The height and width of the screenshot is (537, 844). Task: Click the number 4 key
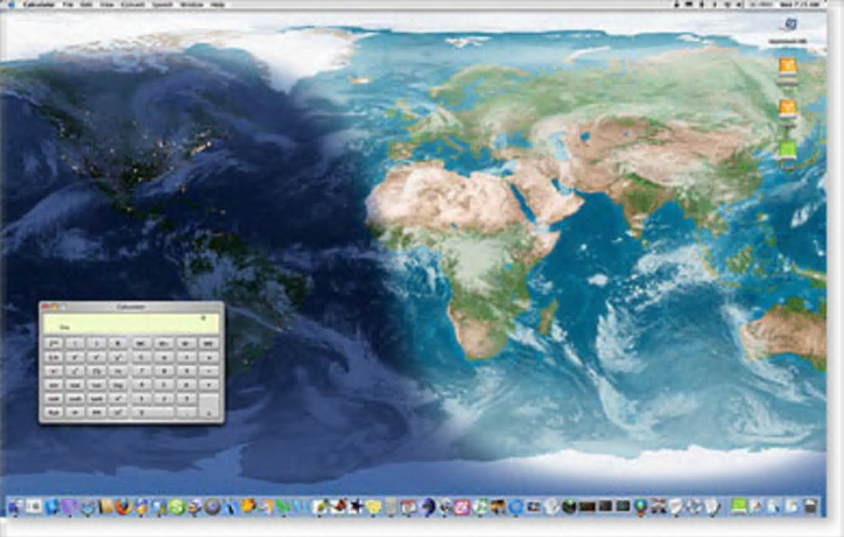pos(141,385)
